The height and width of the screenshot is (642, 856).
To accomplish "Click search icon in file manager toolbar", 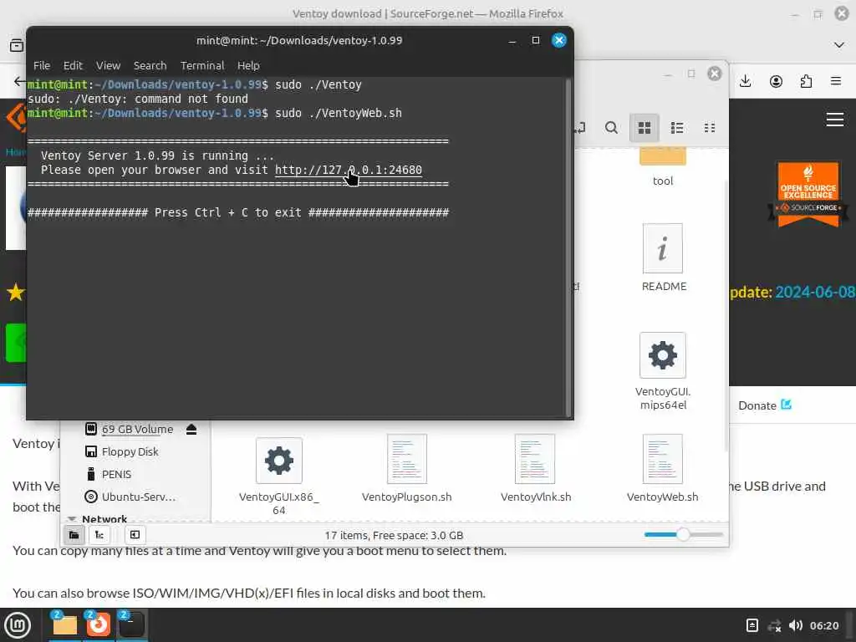I will click(x=611, y=128).
